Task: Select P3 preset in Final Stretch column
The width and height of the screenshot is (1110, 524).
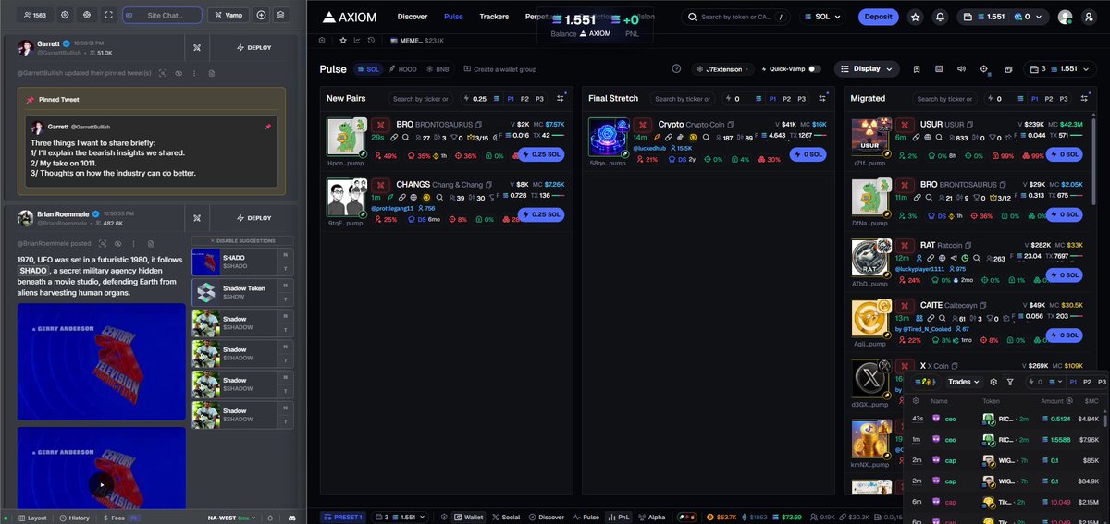Action: tap(801, 98)
